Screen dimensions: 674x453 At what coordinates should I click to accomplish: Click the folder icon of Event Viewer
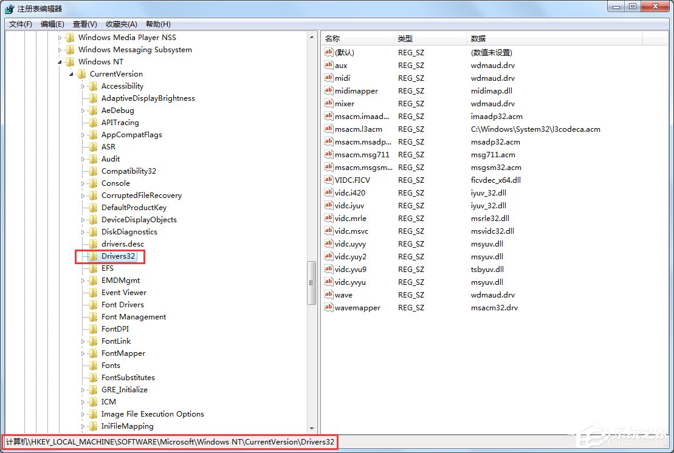click(x=93, y=292)
